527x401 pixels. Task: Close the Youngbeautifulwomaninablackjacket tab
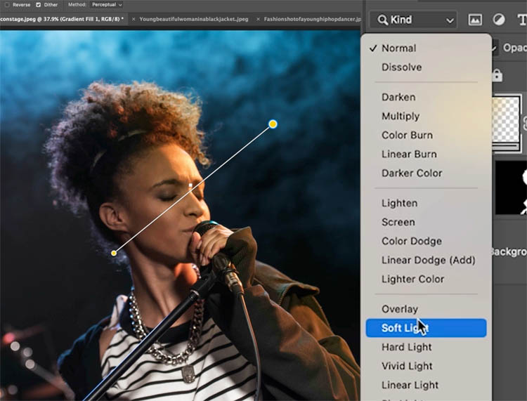tap(134, 20)
